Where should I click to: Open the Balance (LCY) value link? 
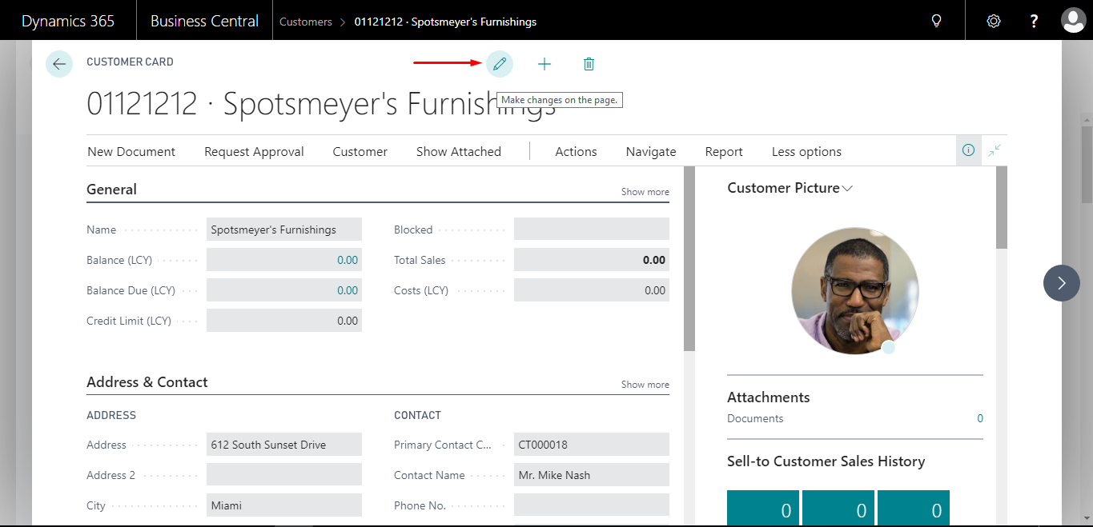[x=348, y=260]
